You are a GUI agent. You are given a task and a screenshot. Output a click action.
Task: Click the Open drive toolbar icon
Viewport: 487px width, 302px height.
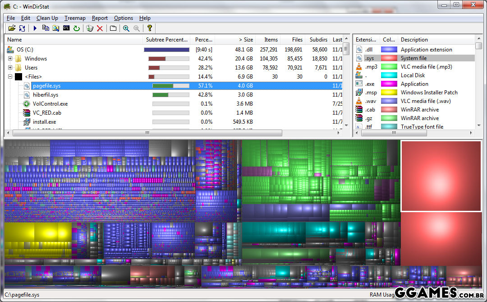coord(12,28)
